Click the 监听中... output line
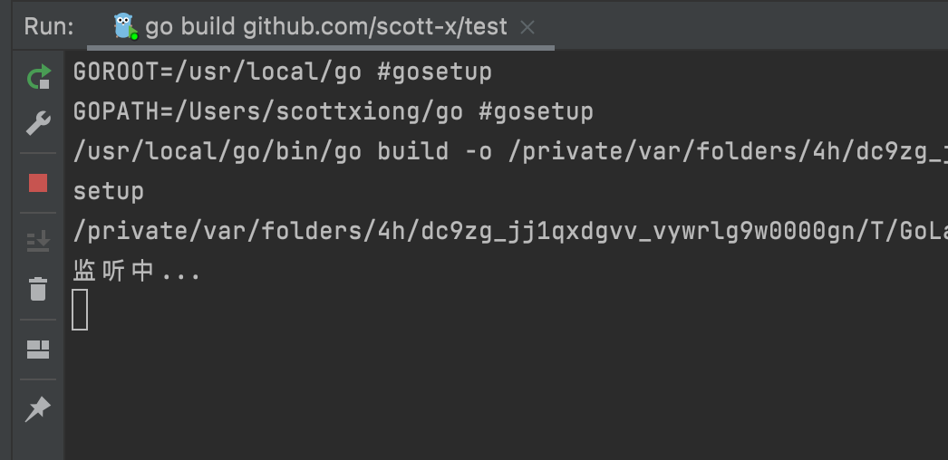The width and height of the screenshot is (948, 460). pos(136,272)
